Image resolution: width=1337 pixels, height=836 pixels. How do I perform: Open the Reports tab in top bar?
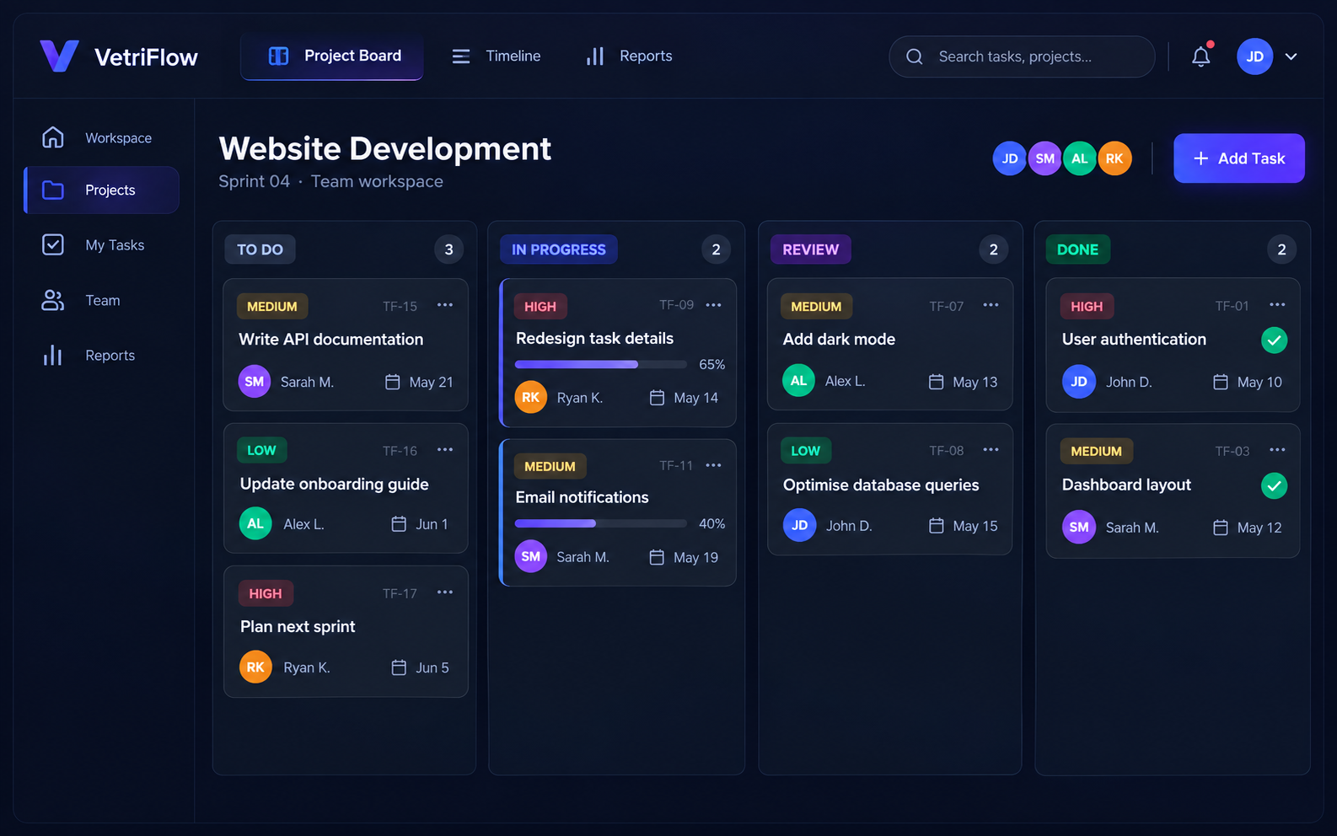(629, 56)
